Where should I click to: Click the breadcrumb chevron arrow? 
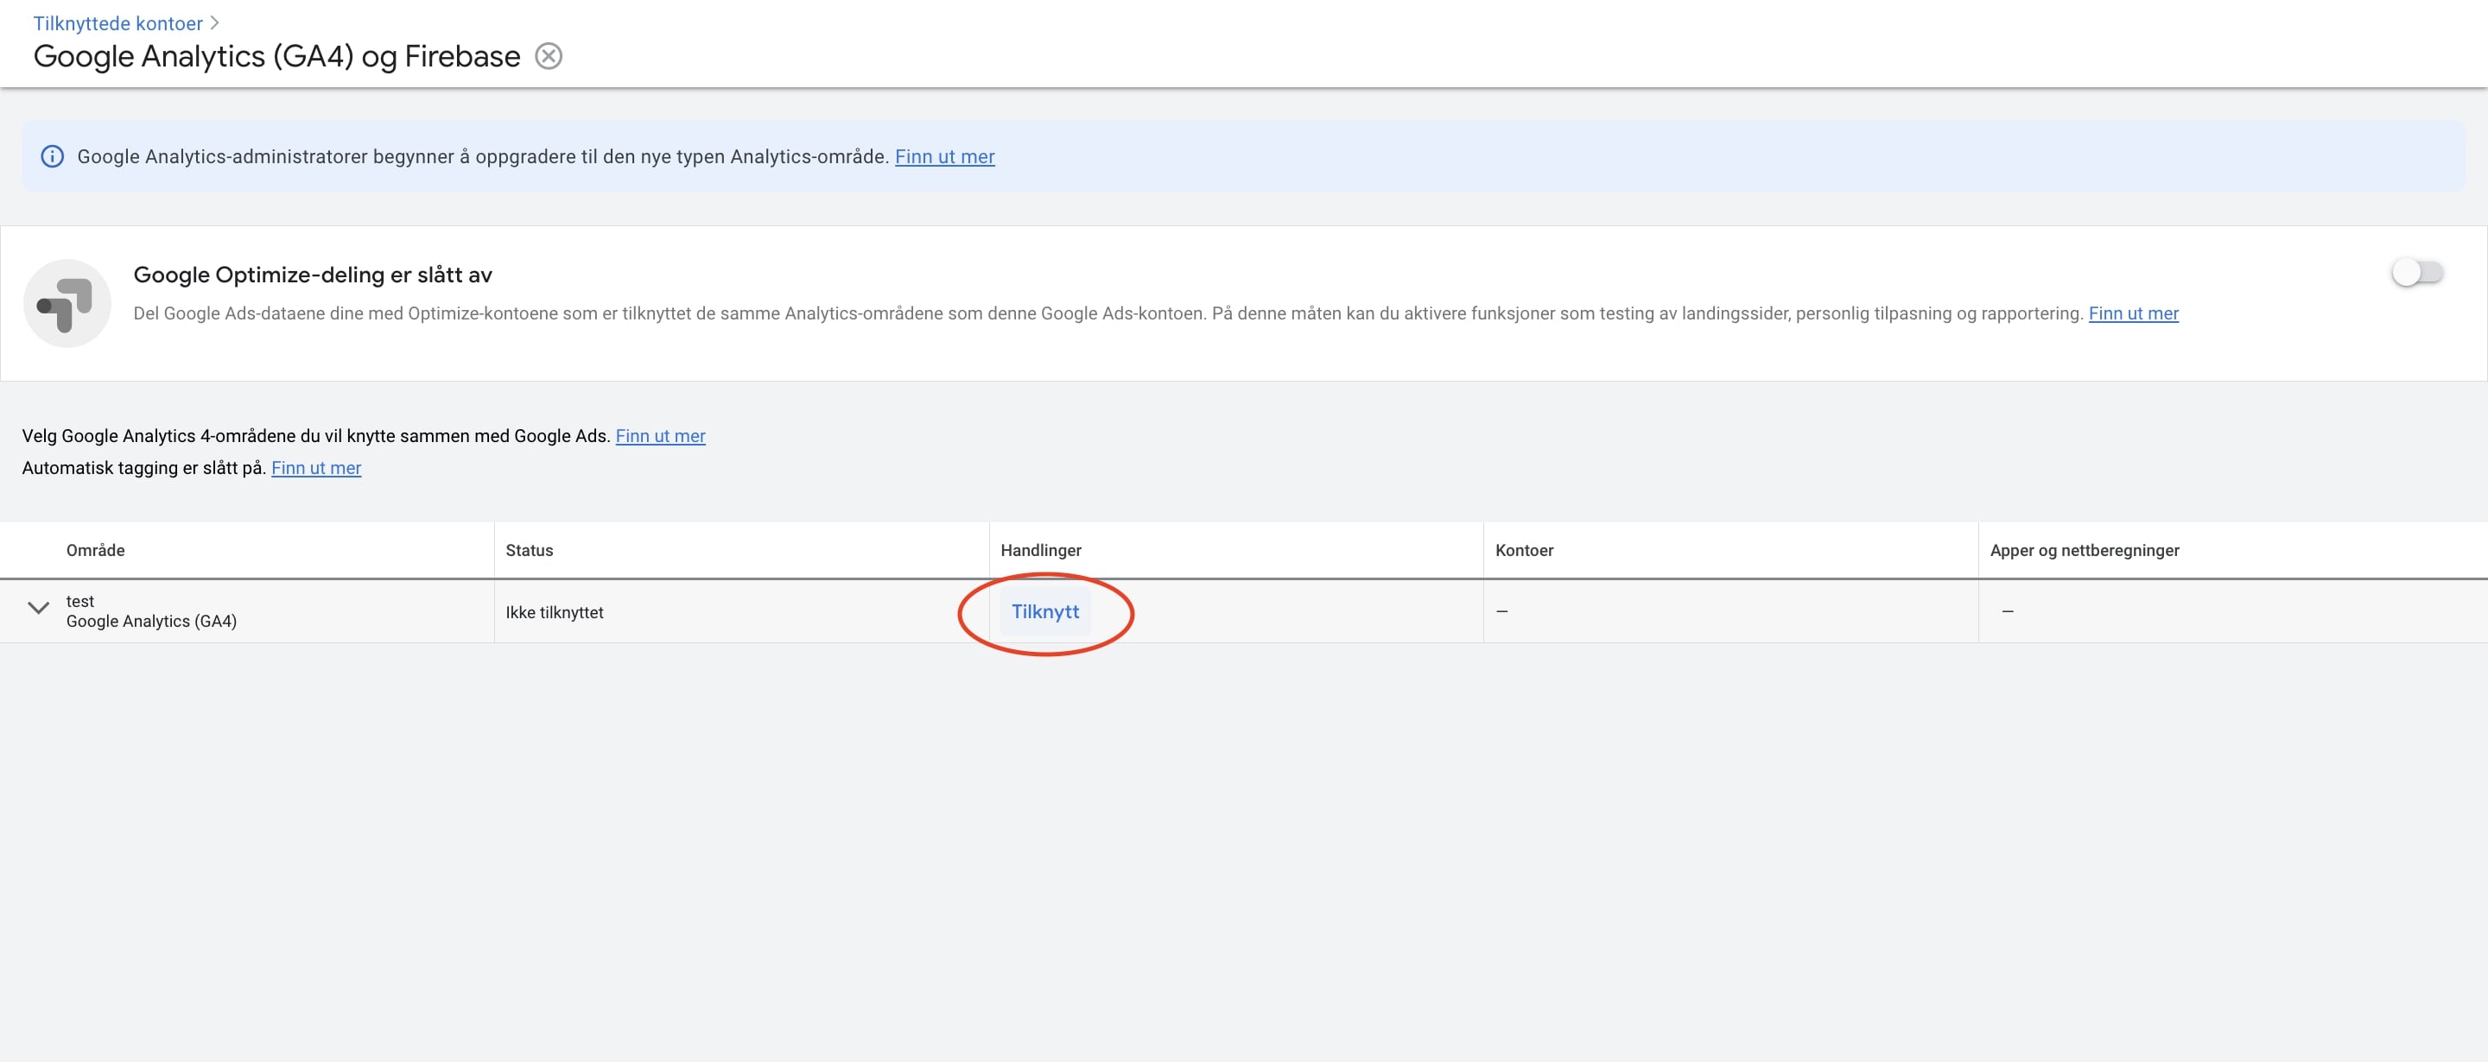[x=214, y=23]
